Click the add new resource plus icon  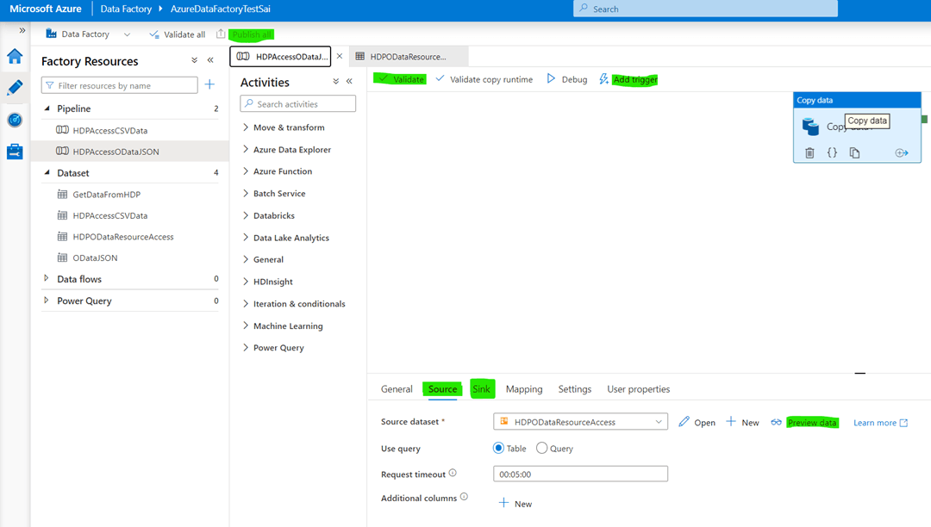pyautogui.click(x=209, y=84)
